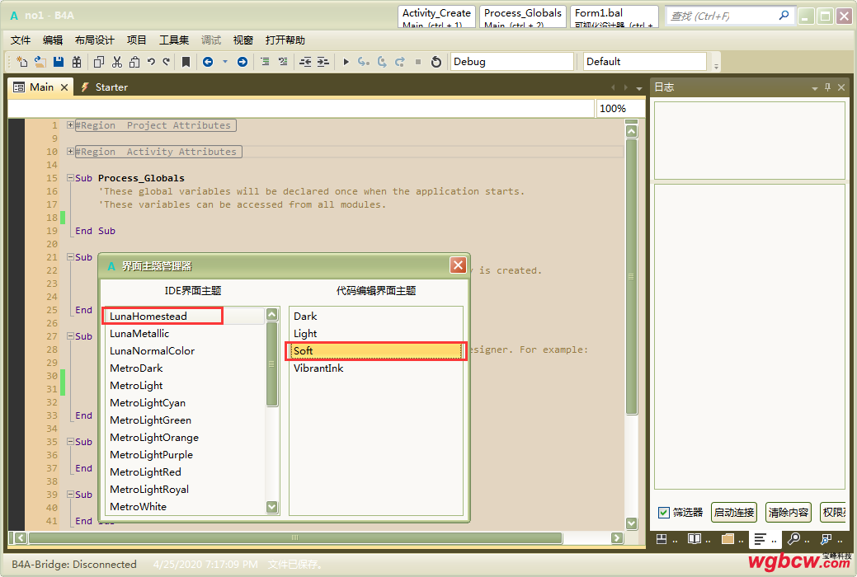Close the 界面主题管理器 dialog
Viewport: 857px width, 577px height.
pyautogui.click(x=458, y=265)
